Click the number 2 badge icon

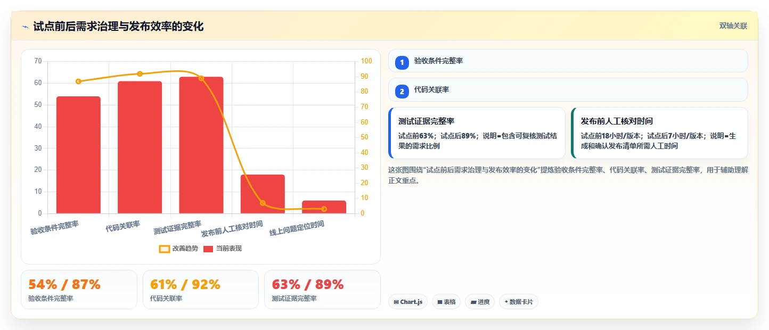point(402,92)
